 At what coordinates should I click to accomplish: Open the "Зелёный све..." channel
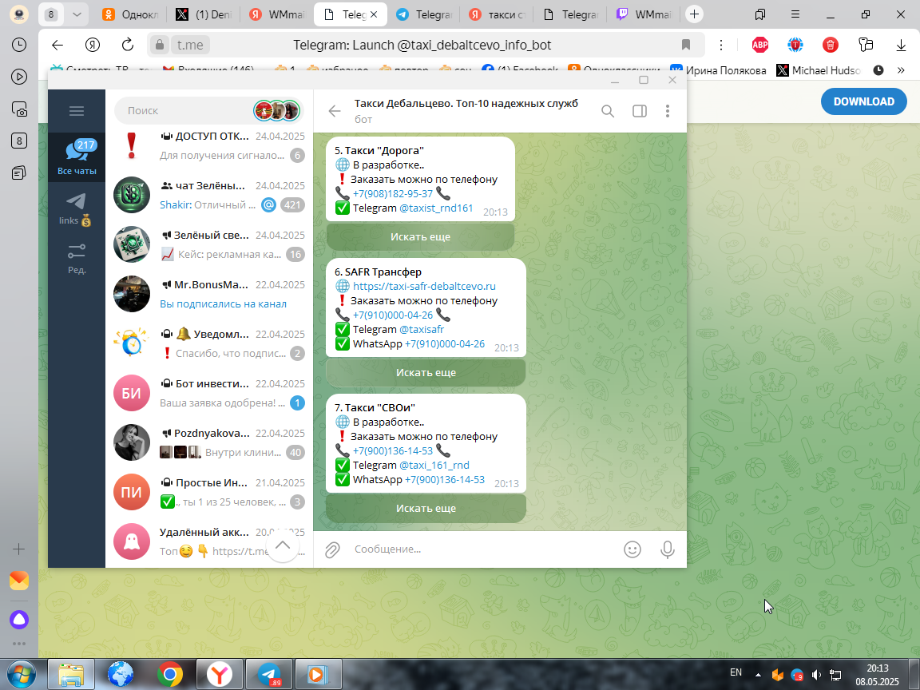coord(209,244)
